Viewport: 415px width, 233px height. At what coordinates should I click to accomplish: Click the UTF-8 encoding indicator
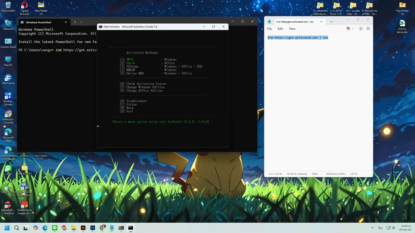354,174
